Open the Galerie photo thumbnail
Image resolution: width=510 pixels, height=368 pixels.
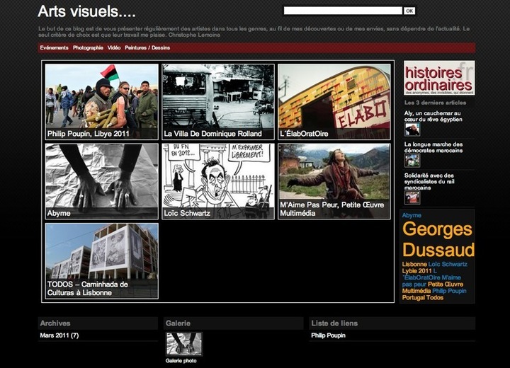pos(183,344)
